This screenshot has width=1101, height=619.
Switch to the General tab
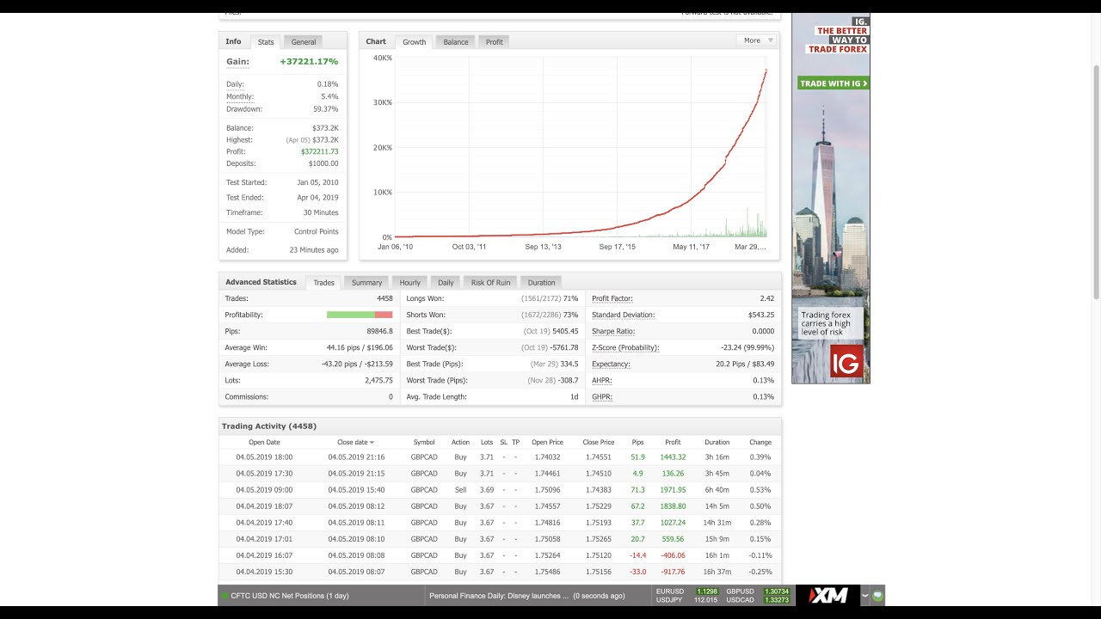[304, 42]
